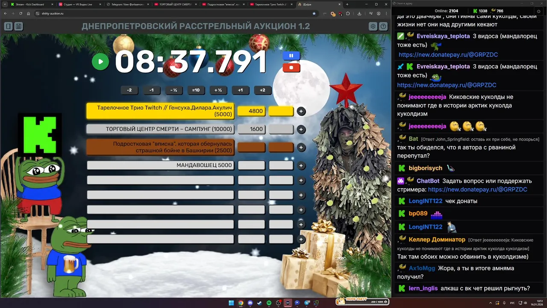
Task: Add amount to Тарелочное Трио lot plus icon
Action: (x=301, y=111)
